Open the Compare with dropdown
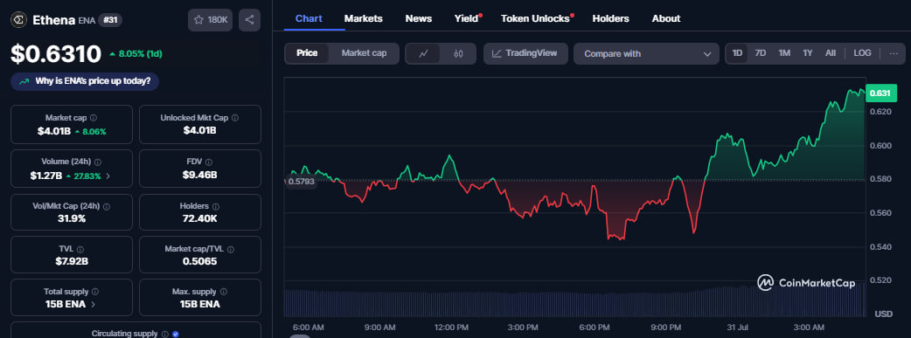 646,53
